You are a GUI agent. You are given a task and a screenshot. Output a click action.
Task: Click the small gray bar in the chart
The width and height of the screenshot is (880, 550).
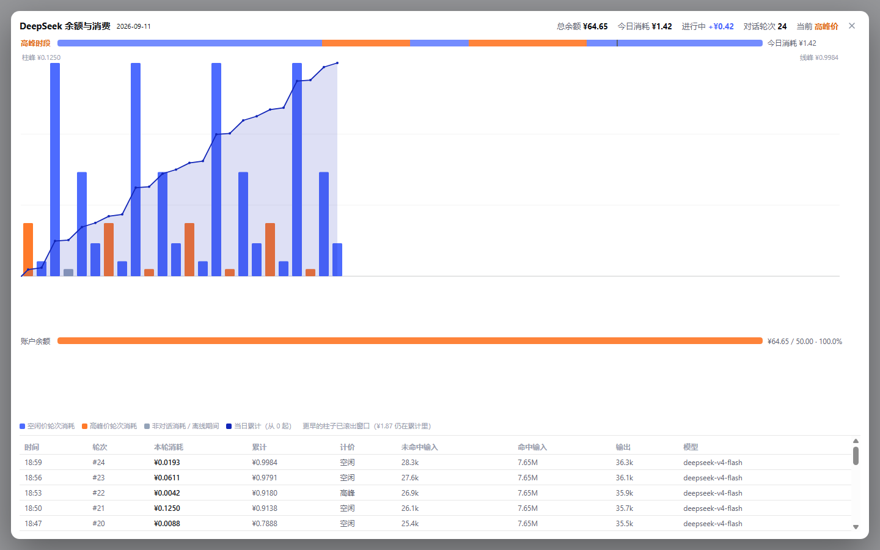pyautogui.click(x=68, y=273)
